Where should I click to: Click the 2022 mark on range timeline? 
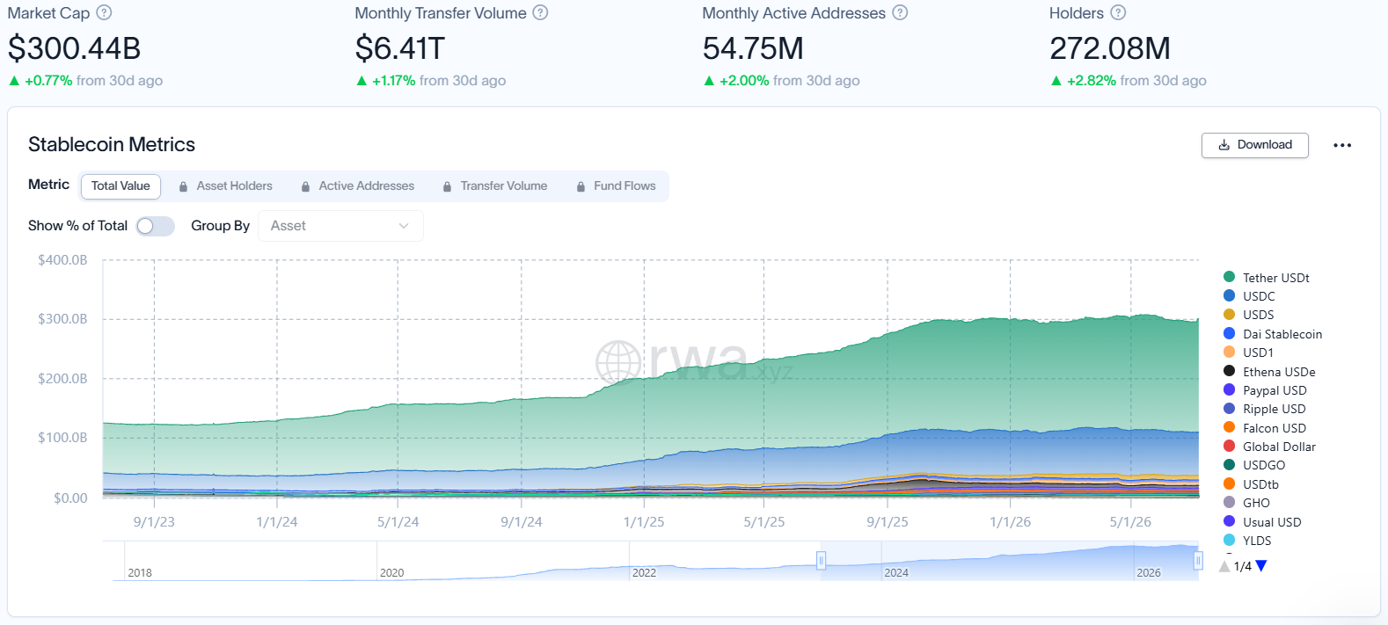pyautogui.click(x=644, y=572)
